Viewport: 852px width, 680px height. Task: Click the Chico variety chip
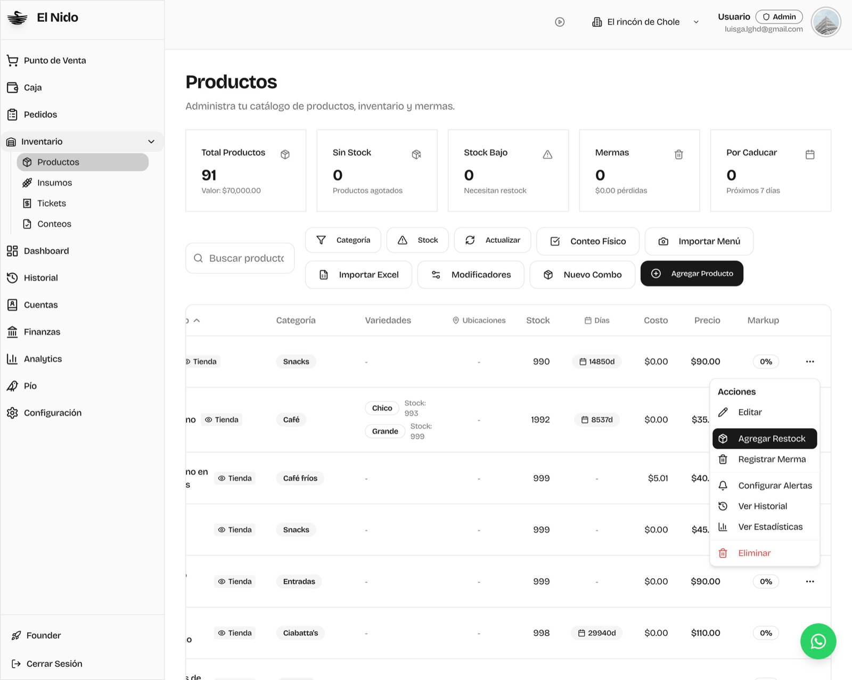(x=382, y=408)
